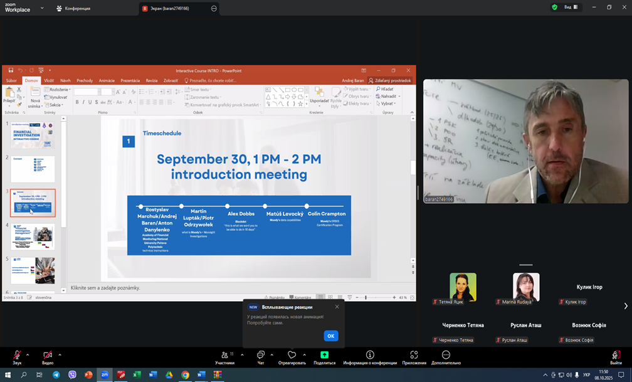Show next participants page with right arrow

point(625,306)
